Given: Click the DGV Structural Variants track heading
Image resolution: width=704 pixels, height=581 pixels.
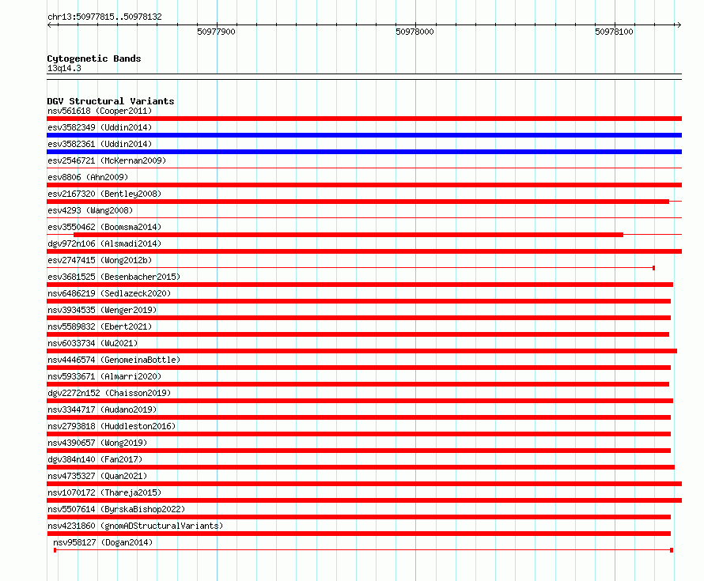Looking at the screenshot, I should 111,101.
